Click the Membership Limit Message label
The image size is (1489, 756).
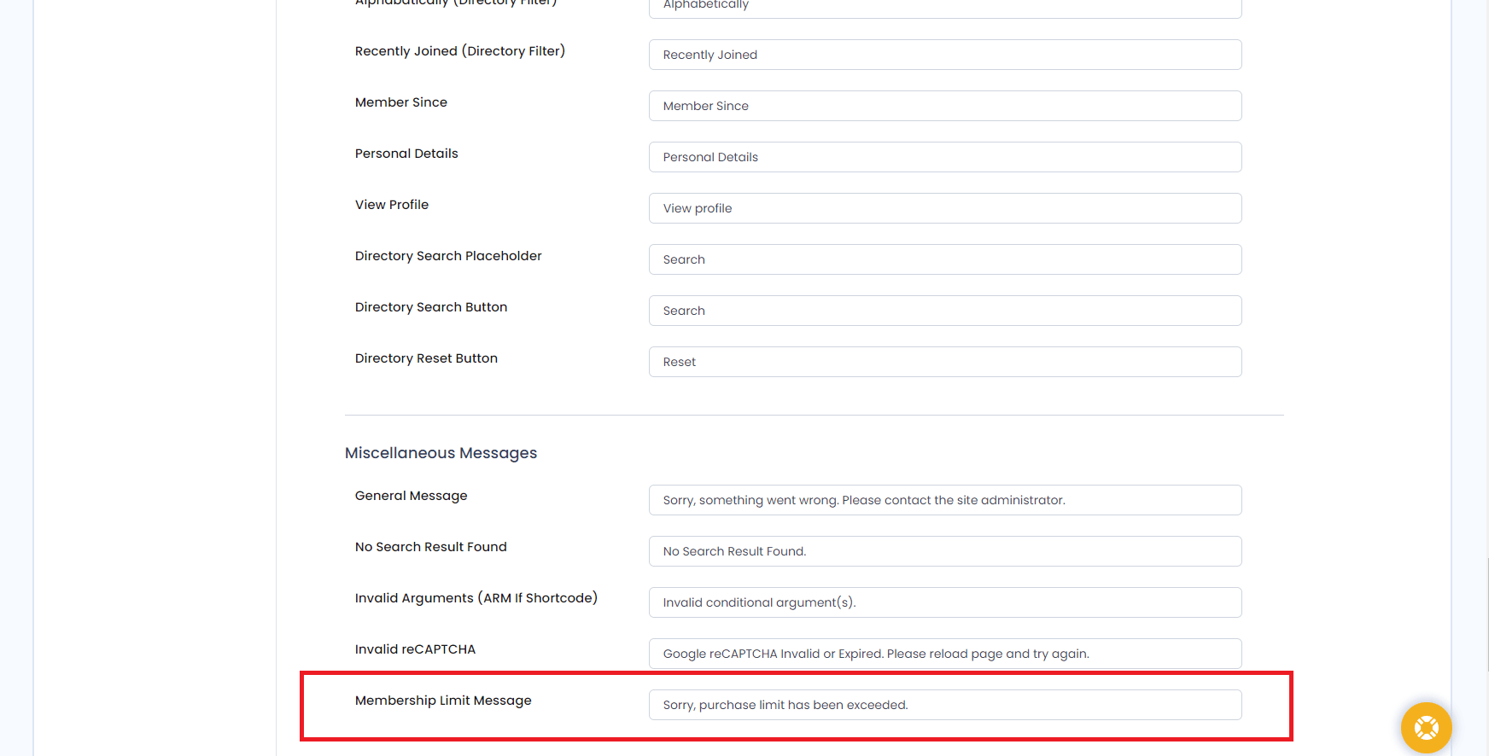coord(443,701)
